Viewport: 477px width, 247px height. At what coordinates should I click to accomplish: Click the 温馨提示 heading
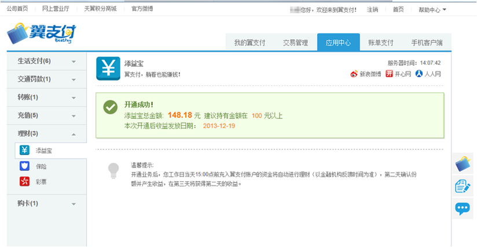142,165
